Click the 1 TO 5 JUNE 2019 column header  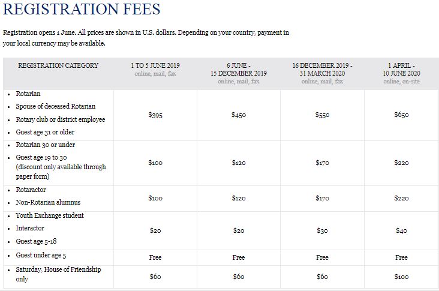[x=155, y=65]
